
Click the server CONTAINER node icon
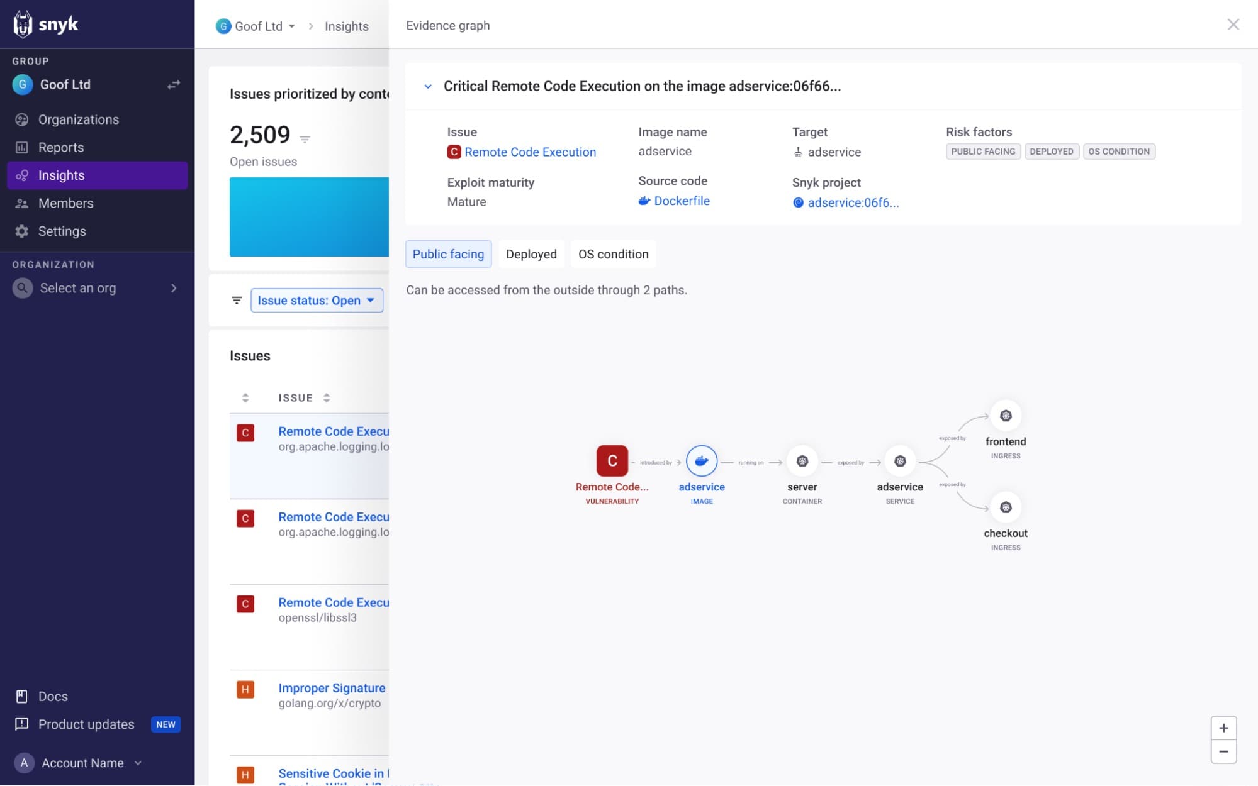tap(801, 461)
